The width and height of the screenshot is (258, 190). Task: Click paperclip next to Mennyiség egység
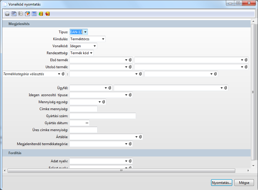pos(104,102)
